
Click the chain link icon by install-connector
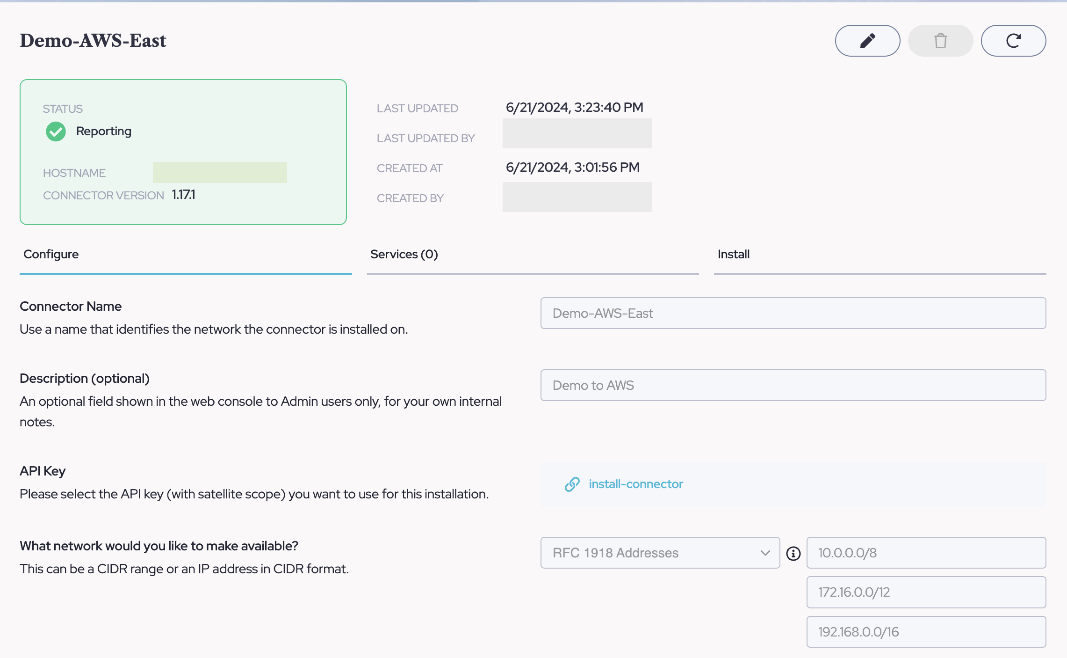[572, 484]
